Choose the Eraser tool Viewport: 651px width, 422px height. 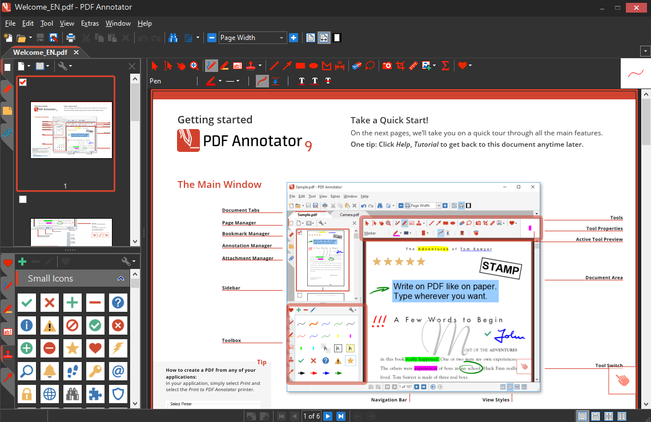(357, 66)
